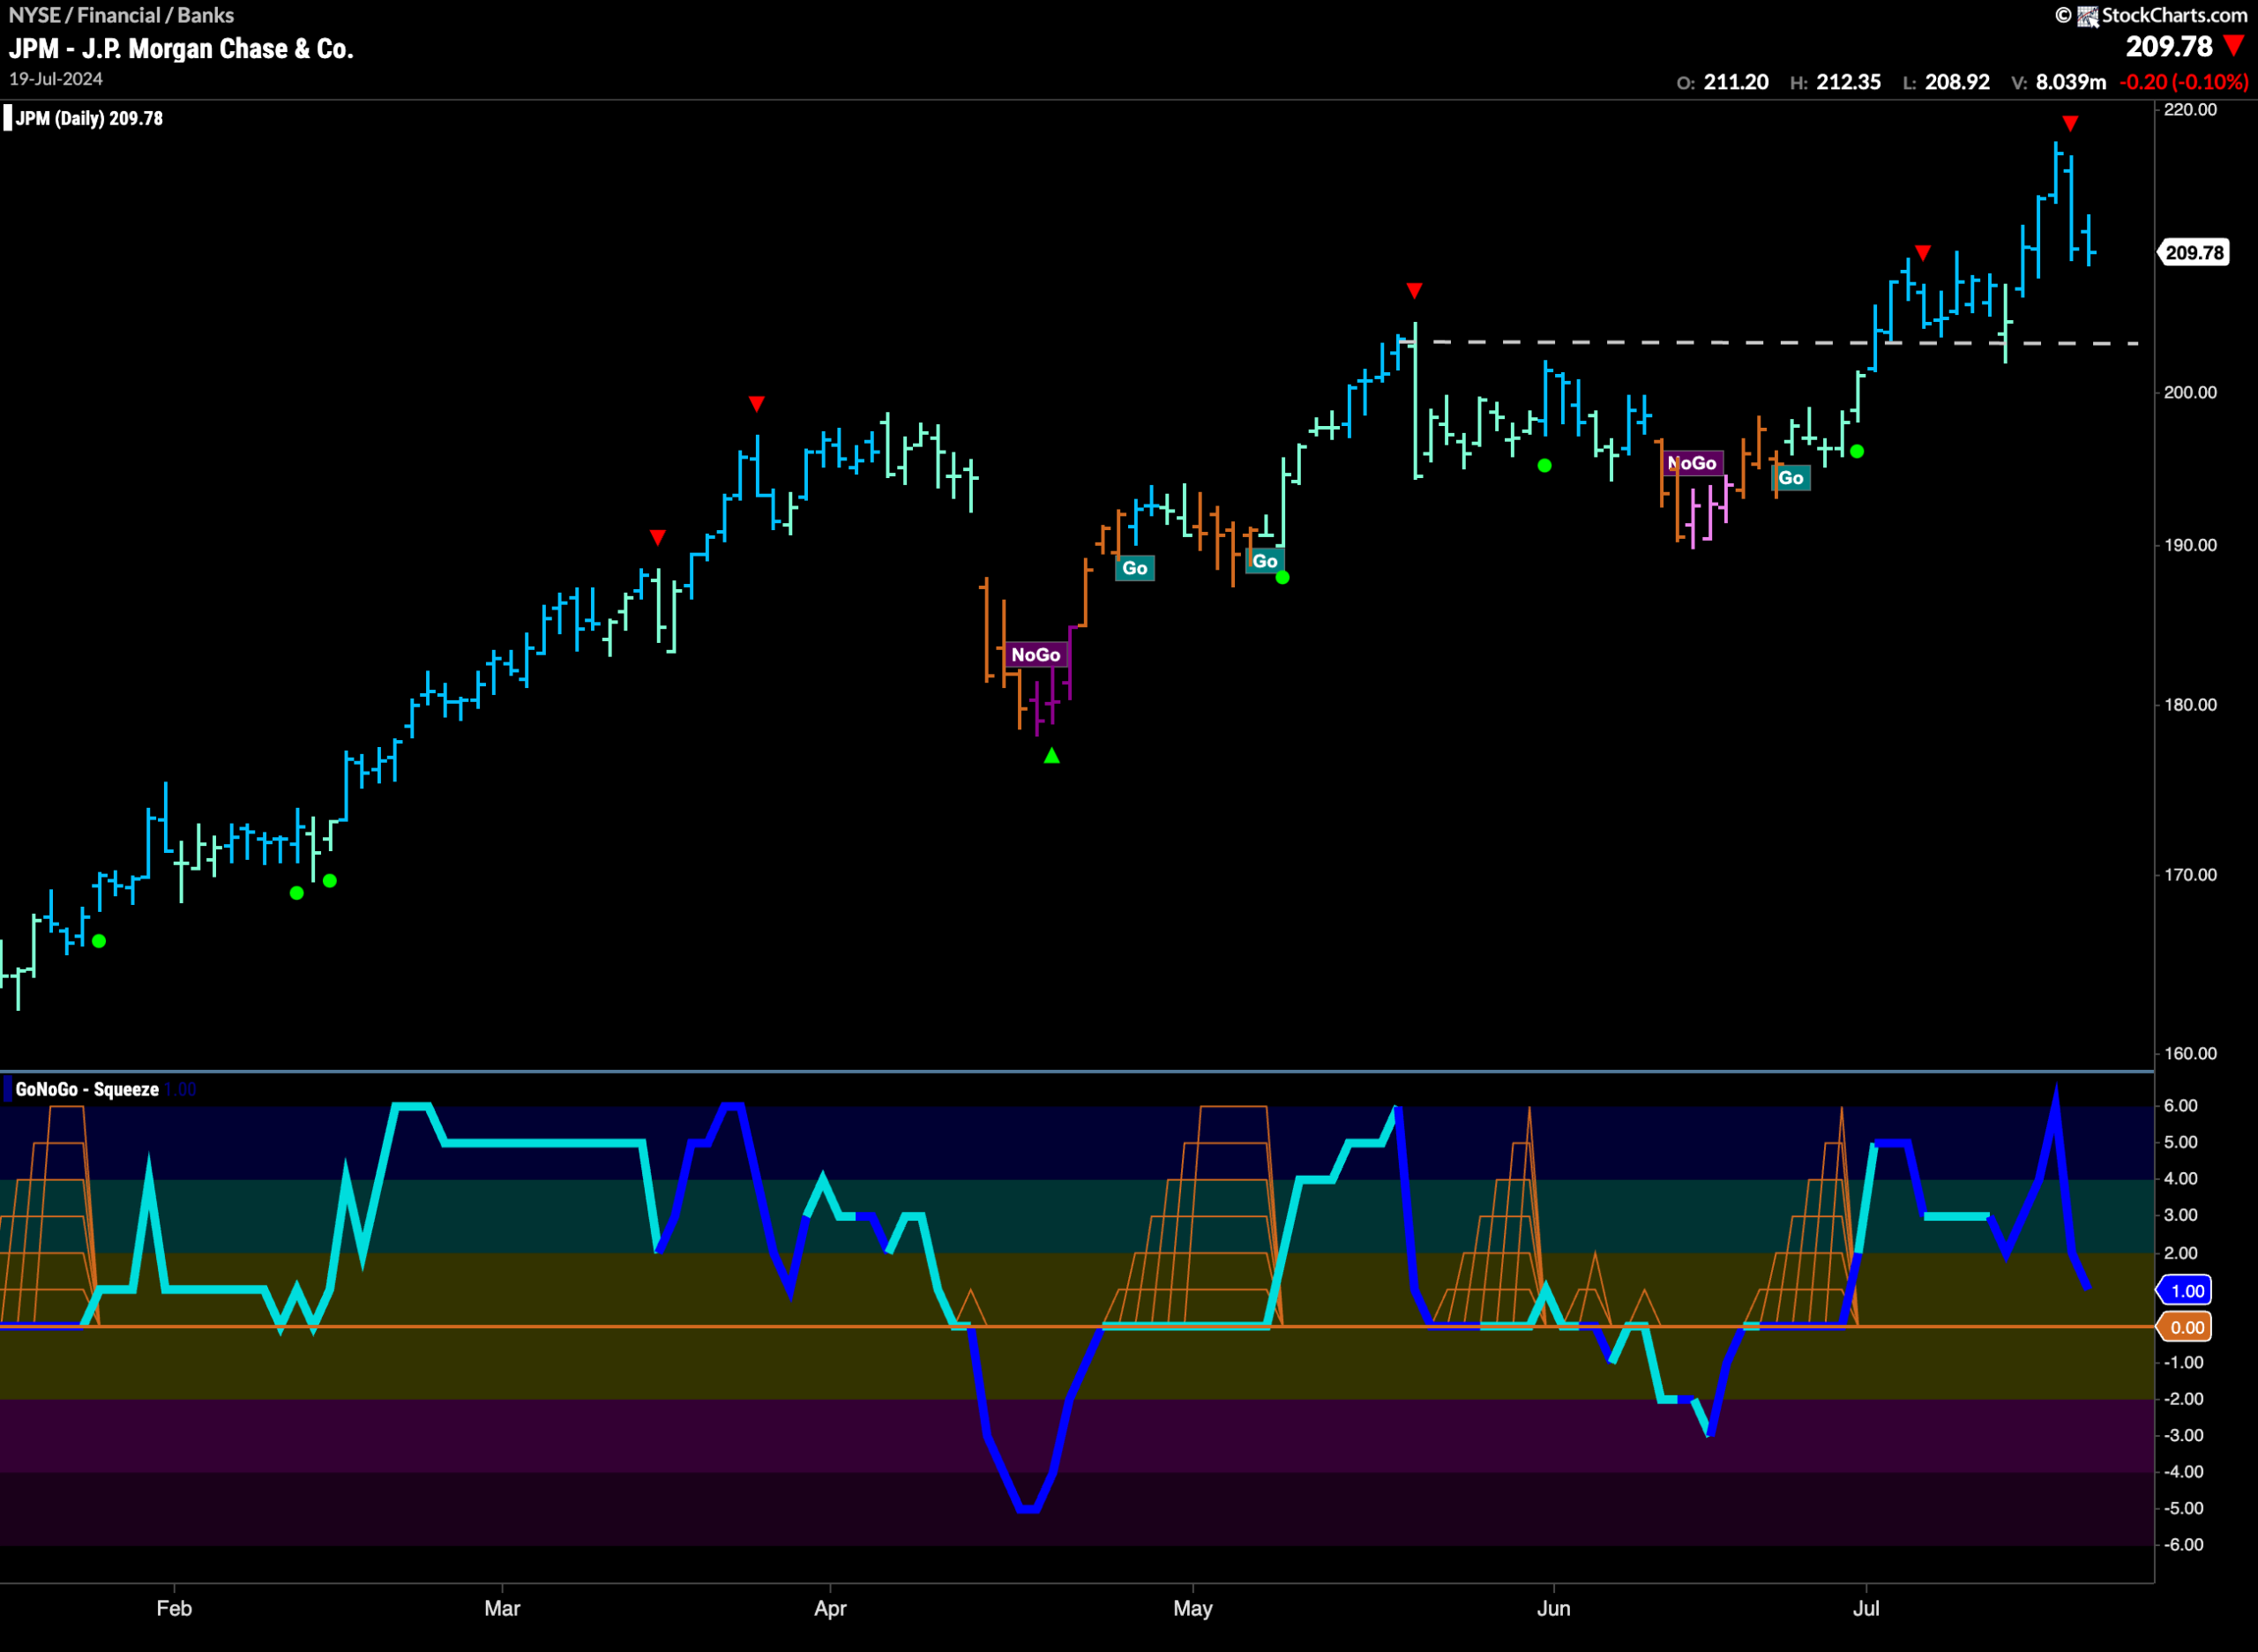
Task: Click the red triangle above late-March high
Action: 757,404
